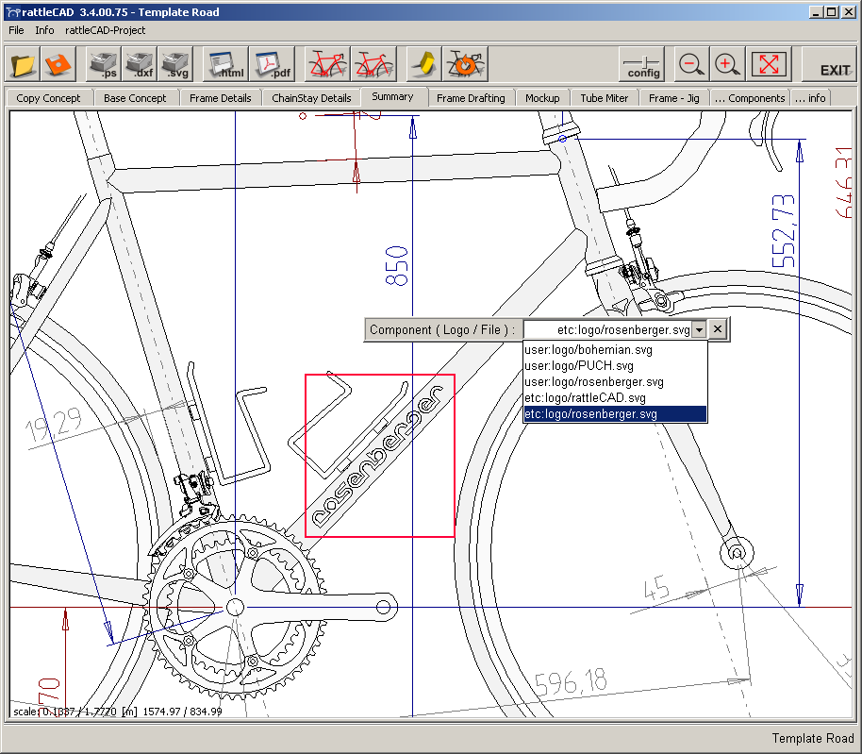Screen dimensions: 862x754
Task: Open the config panel
Action: [x=642, y=65]
